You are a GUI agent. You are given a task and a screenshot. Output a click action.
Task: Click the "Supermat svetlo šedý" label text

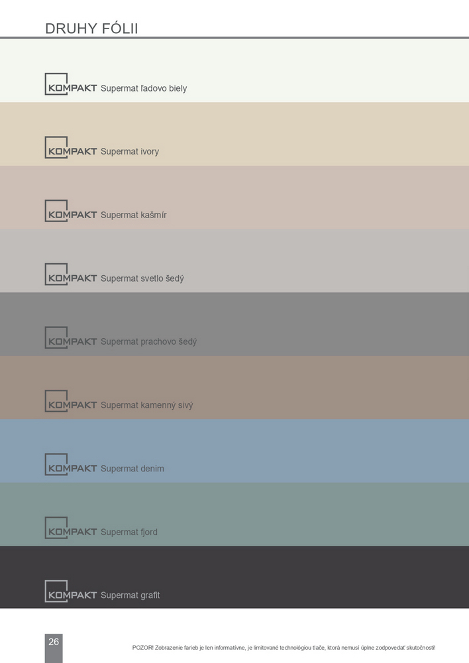click(x=142, y=278)
